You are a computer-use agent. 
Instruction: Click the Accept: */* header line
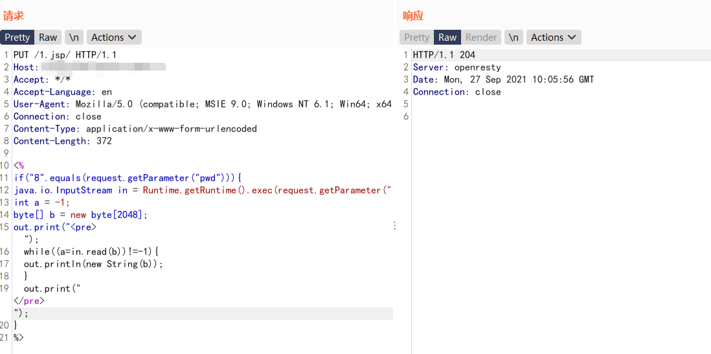click(x=42, y=80)
